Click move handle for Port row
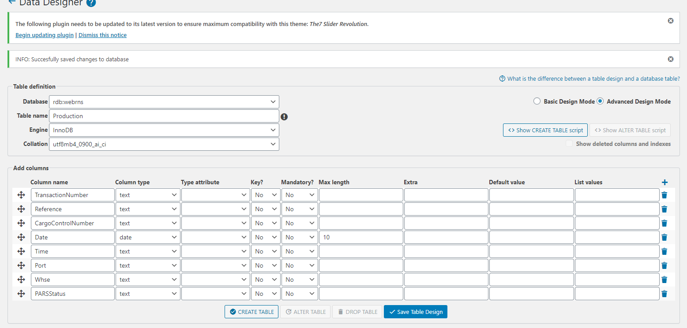The image size is (687, 328). click(21, 265)
